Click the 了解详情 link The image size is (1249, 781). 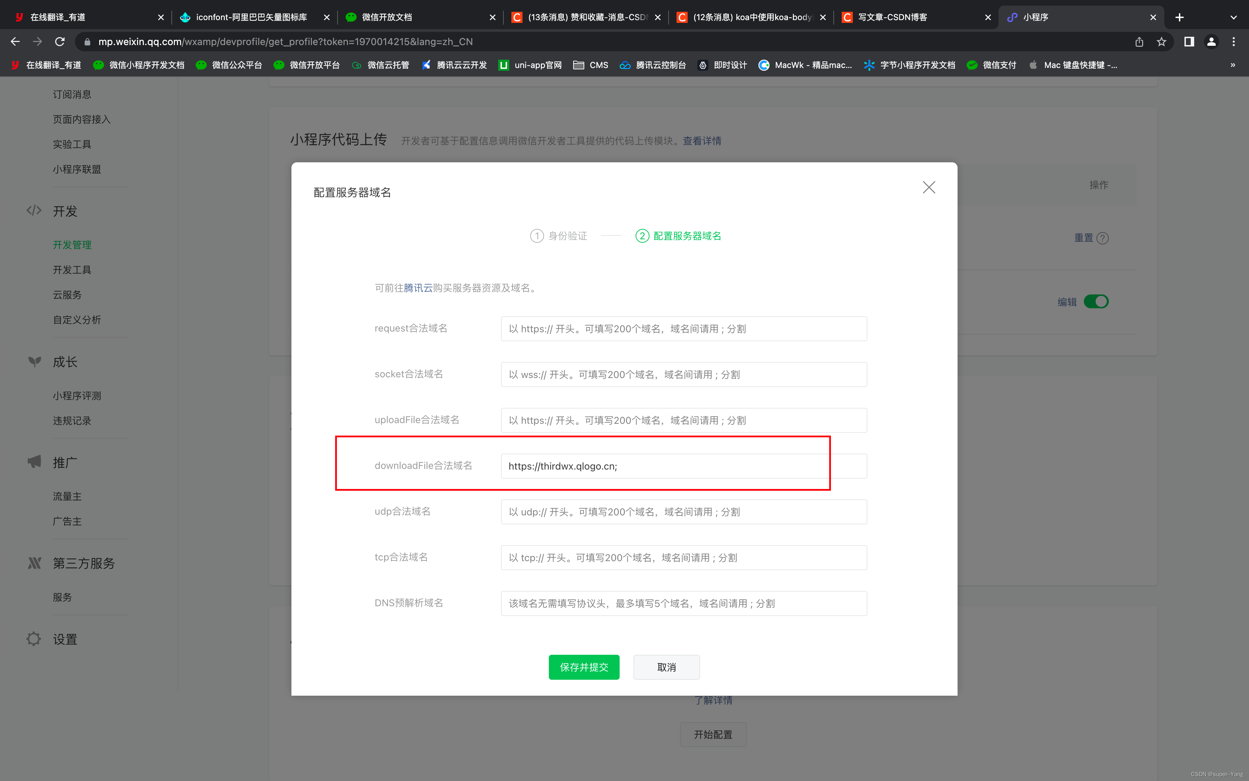(713, 700)
